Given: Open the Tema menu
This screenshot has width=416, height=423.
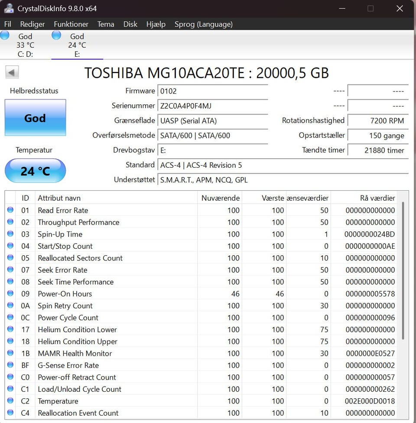Looking at the screenshot, I should tap(106, 24).
